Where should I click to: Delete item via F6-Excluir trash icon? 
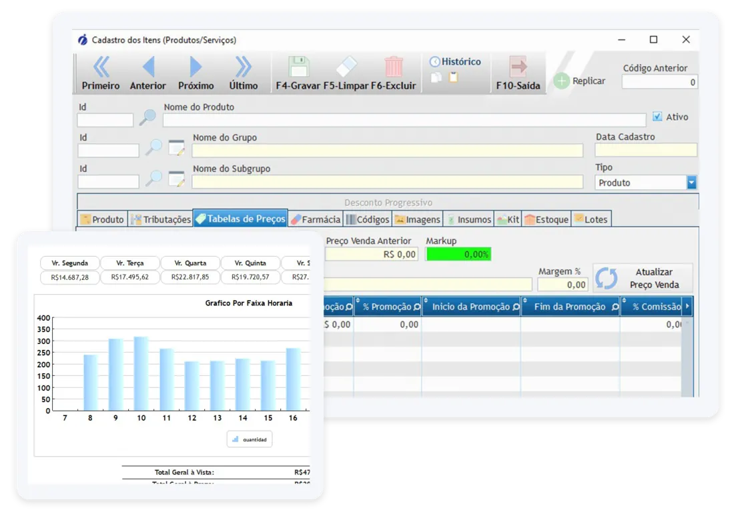point(394,67)
